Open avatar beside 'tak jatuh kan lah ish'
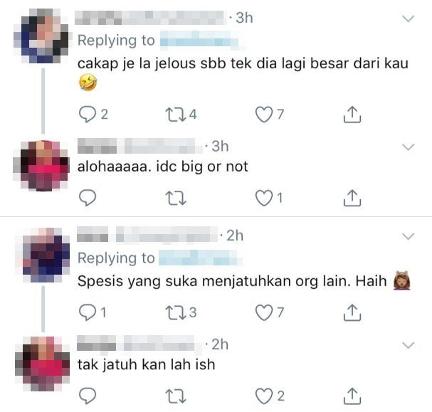 tap(42, 364)
